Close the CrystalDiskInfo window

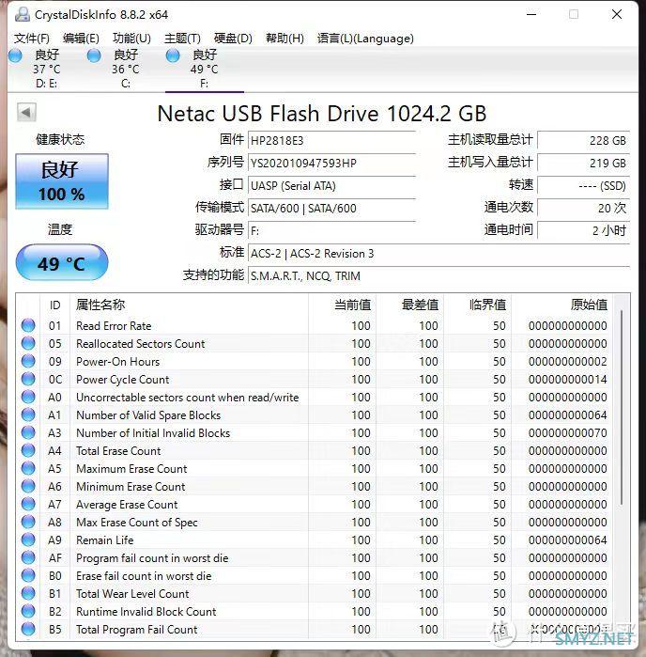click(616, 14)
